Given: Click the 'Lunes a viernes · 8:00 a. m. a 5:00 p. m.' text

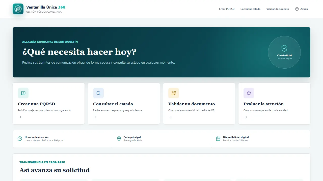Looking at the screenshot, I should [44, 141].
